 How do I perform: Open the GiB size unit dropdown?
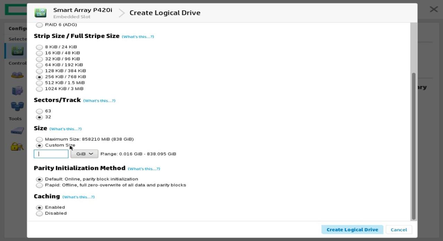(84, 154)
